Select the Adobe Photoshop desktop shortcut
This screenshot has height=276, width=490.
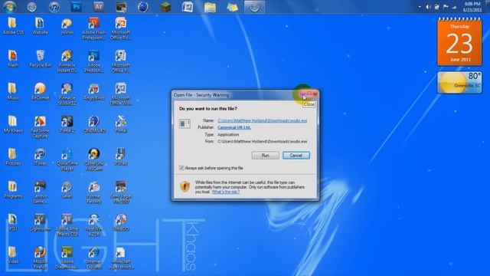(93, 61)
